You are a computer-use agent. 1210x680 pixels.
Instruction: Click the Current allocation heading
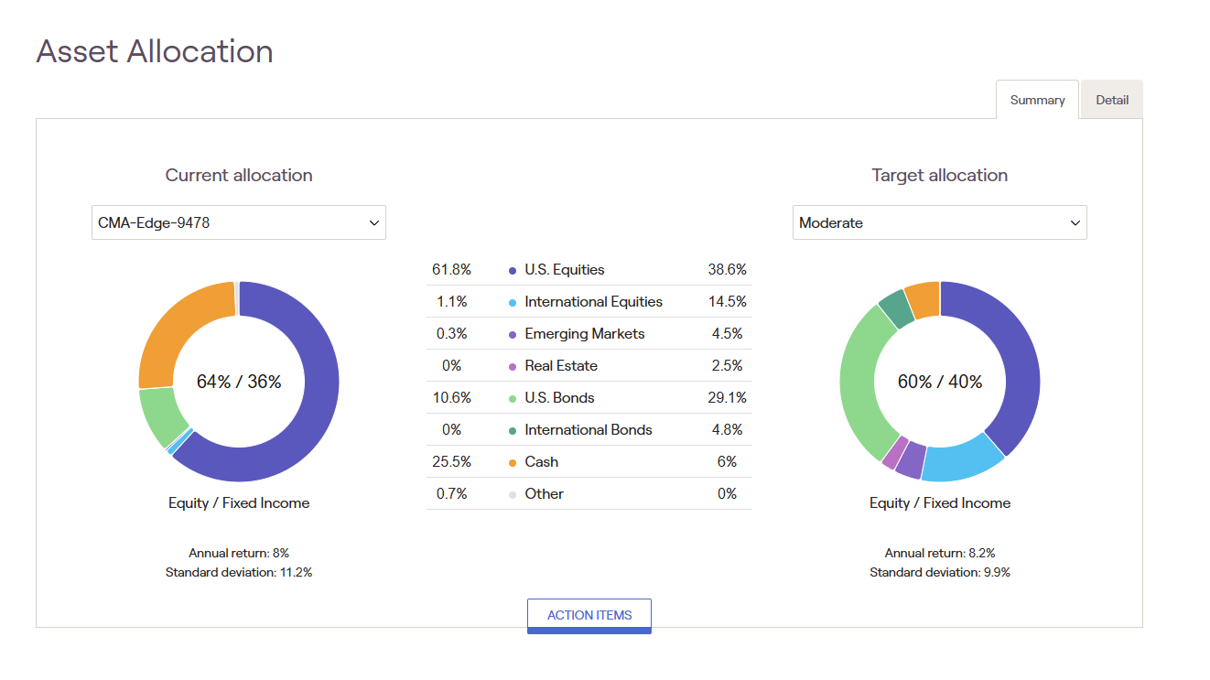point(239,176)
